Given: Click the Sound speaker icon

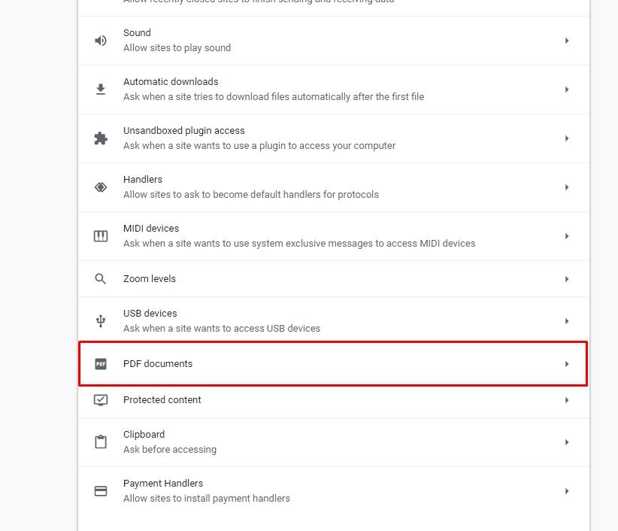Looking at the screenshot, I should (101, 41).
